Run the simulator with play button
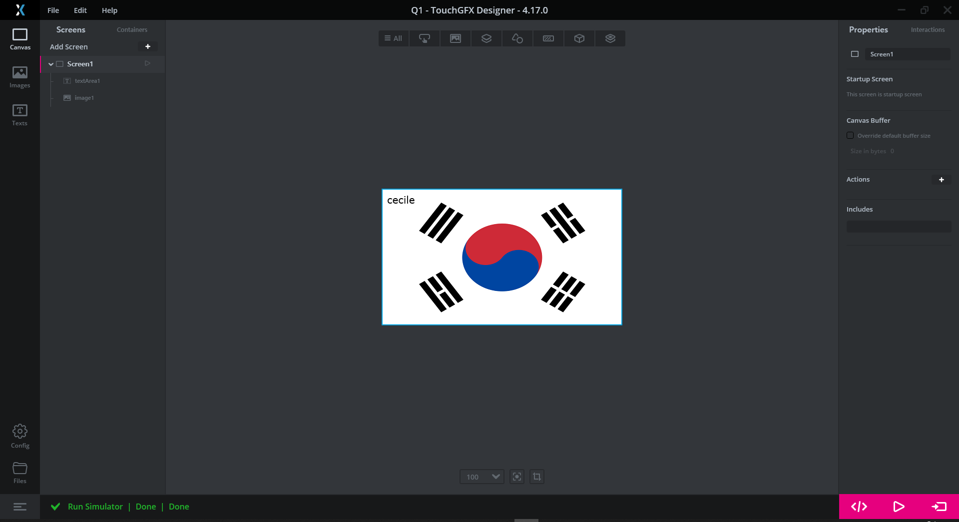The width and height of the screenshot is (959, 522). click(899, 507)
